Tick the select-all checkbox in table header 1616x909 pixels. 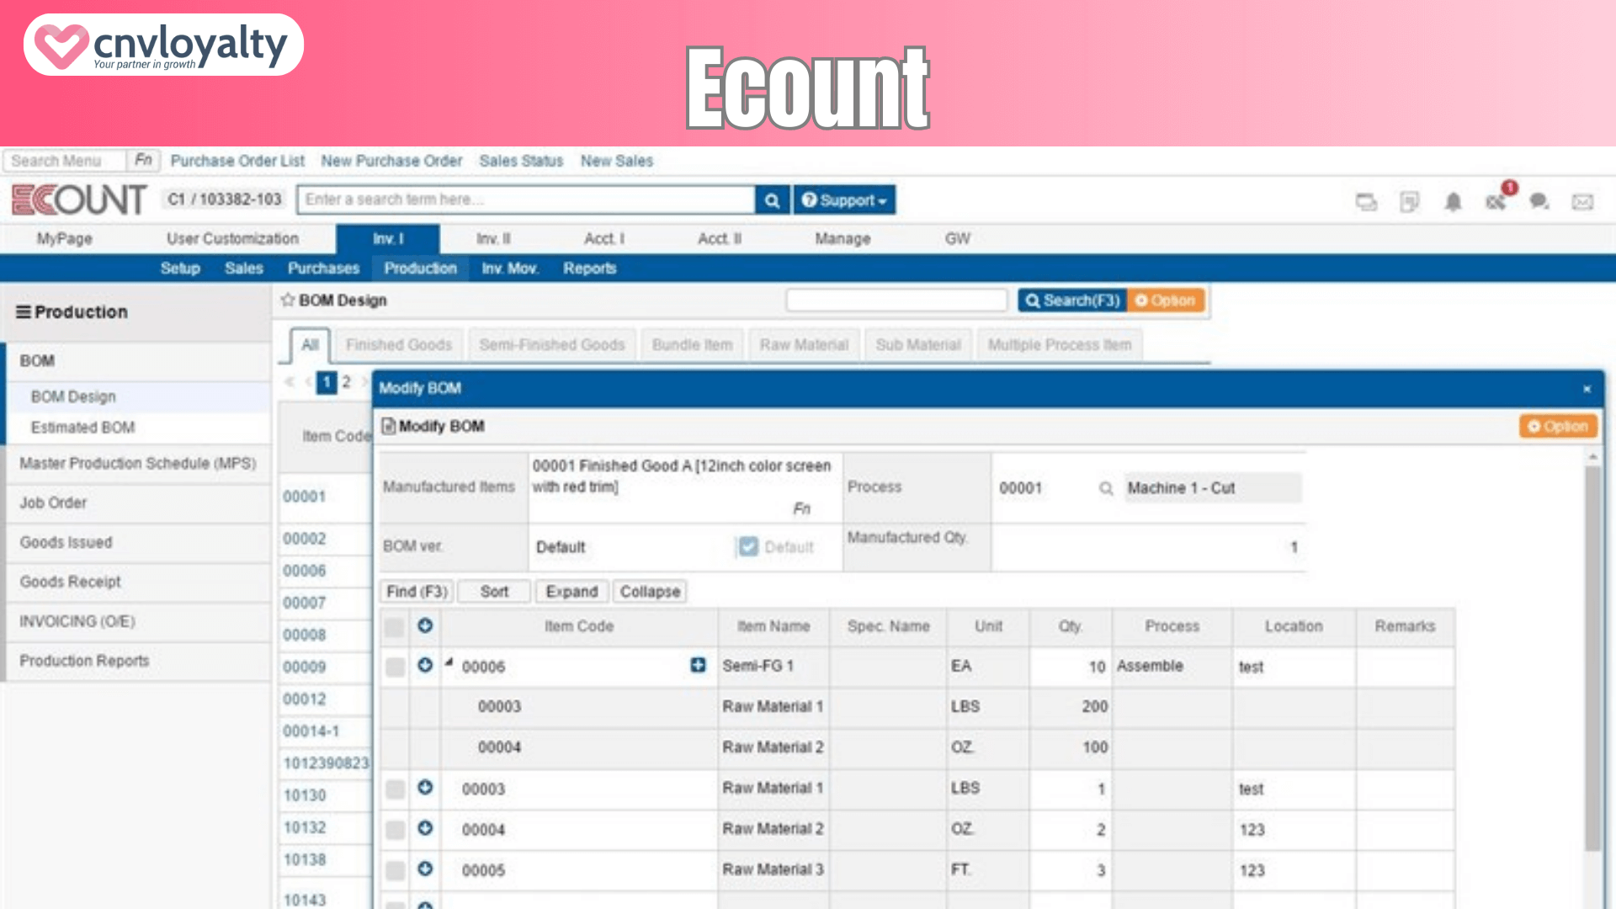[394, 627]
